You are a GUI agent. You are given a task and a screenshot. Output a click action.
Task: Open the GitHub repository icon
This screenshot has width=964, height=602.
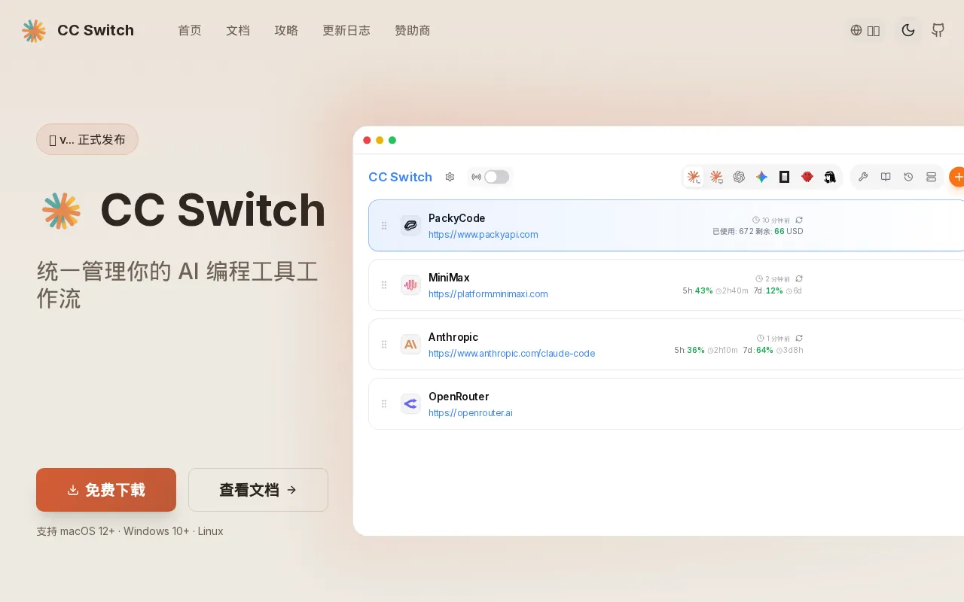[x=938, y=31]
